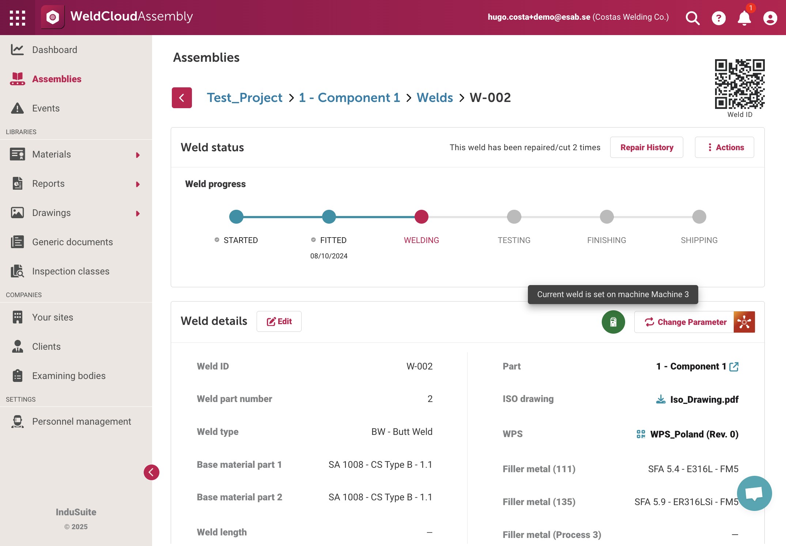The image size is (786, 546).
Task: Open Drawings library entry
Action: tap(52, 213)
